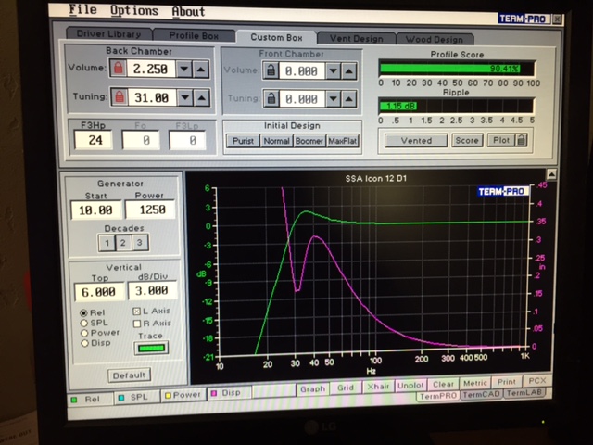The height and width of the screenshot is (445, 593).
Task: Switch to the Profile Box tab
Action: tap(194, 35)
